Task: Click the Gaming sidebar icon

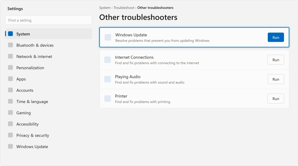Action: (x=10, y=112)
